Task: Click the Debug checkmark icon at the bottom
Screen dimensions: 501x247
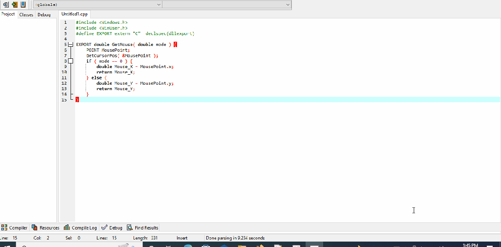Action: [104, 227]
